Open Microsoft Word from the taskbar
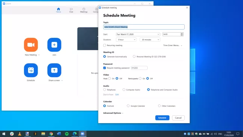 59,134
